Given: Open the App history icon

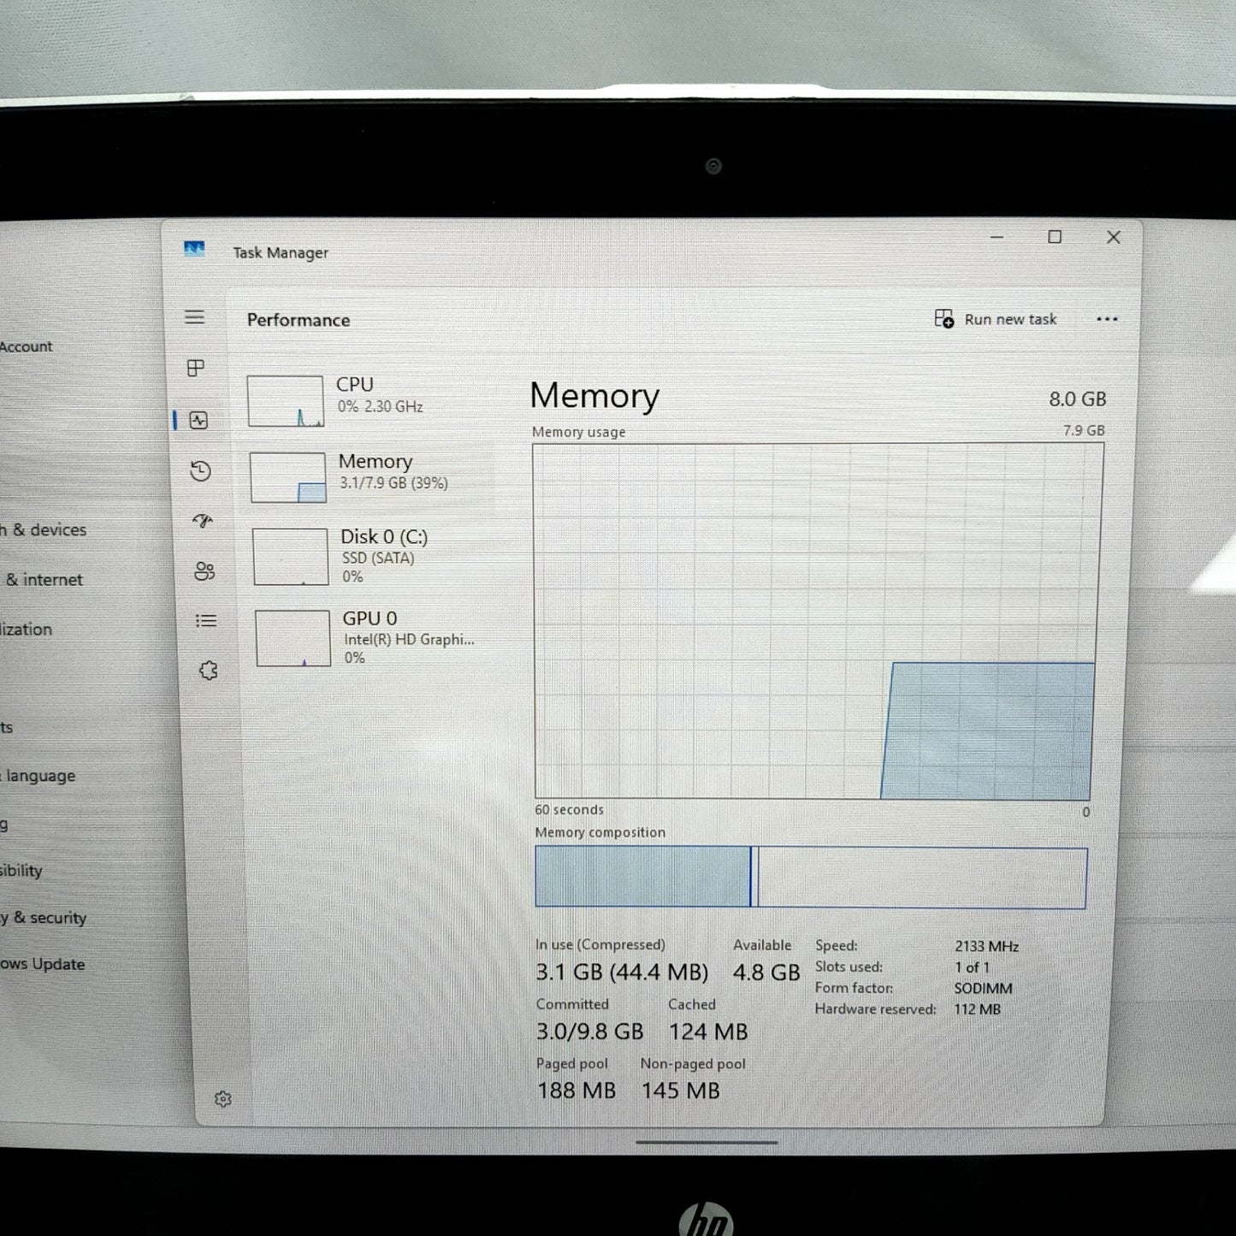Looking at the screenshot, I should pyautogui.click(x=200, y=470).
